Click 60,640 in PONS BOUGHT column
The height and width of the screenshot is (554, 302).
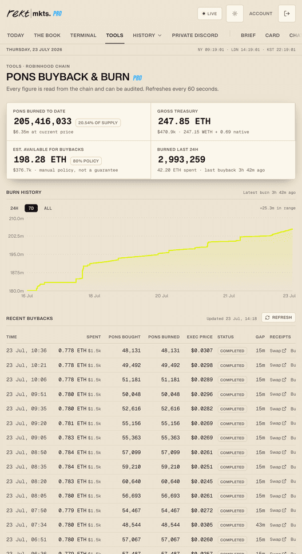(132, 481)
